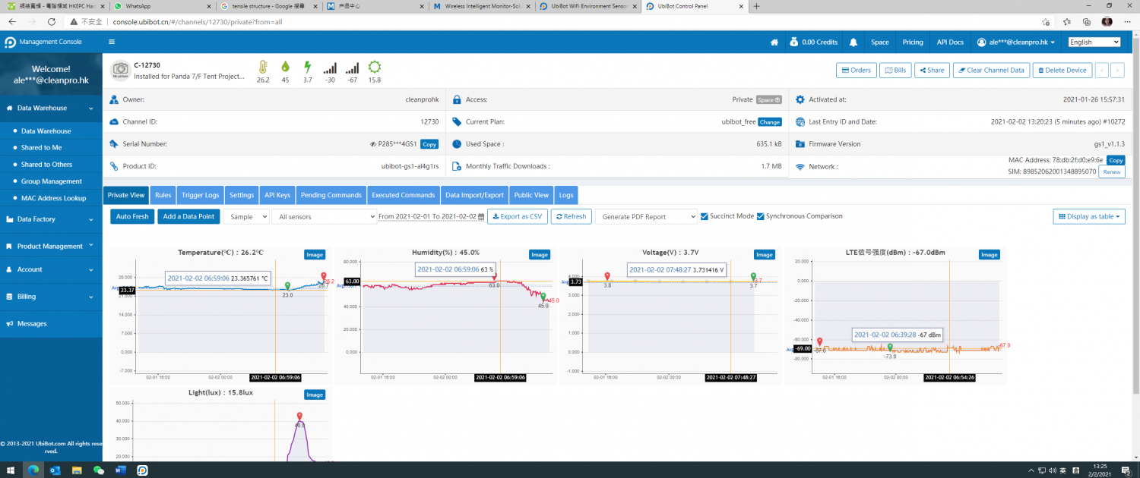Screen dimensions: 1140x478
Task: Click the Refresh button
Action: (571, 216)
